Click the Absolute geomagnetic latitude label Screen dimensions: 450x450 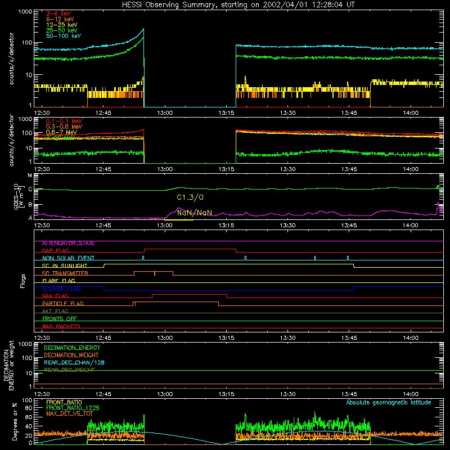[x=389, y=402]
